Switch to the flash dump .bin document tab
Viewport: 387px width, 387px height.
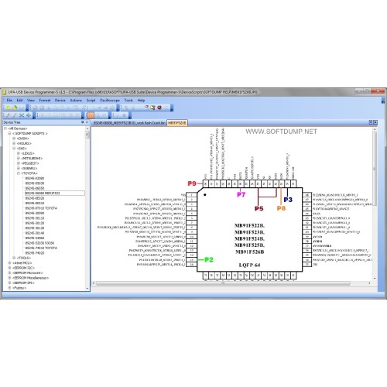tap(129, 123)
